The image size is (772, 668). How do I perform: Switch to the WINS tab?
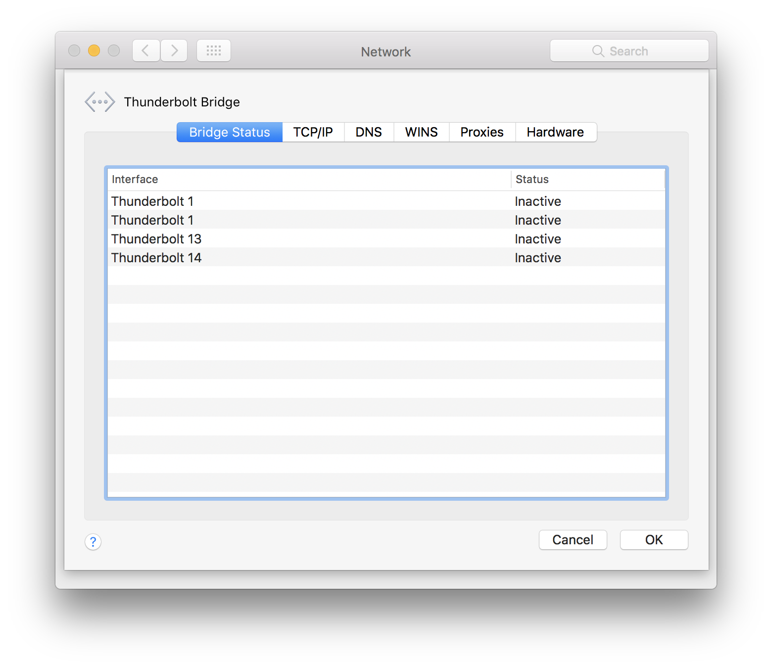(421, 132)
